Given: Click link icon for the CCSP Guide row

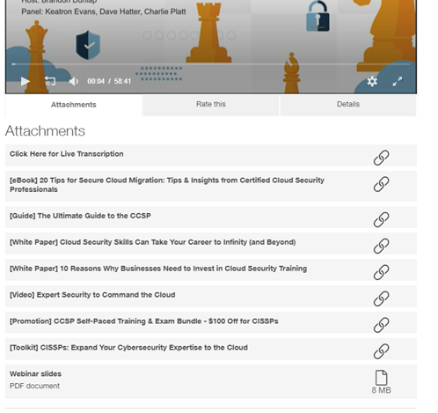Looking at the screenshot, I should (381, 219).
